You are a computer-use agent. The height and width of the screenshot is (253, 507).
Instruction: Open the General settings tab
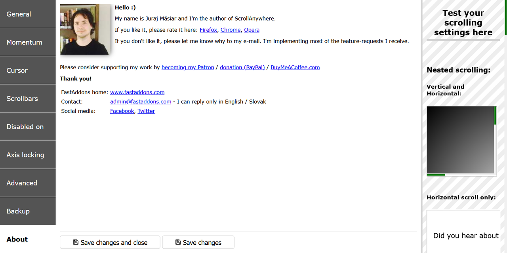click(28, 14)
